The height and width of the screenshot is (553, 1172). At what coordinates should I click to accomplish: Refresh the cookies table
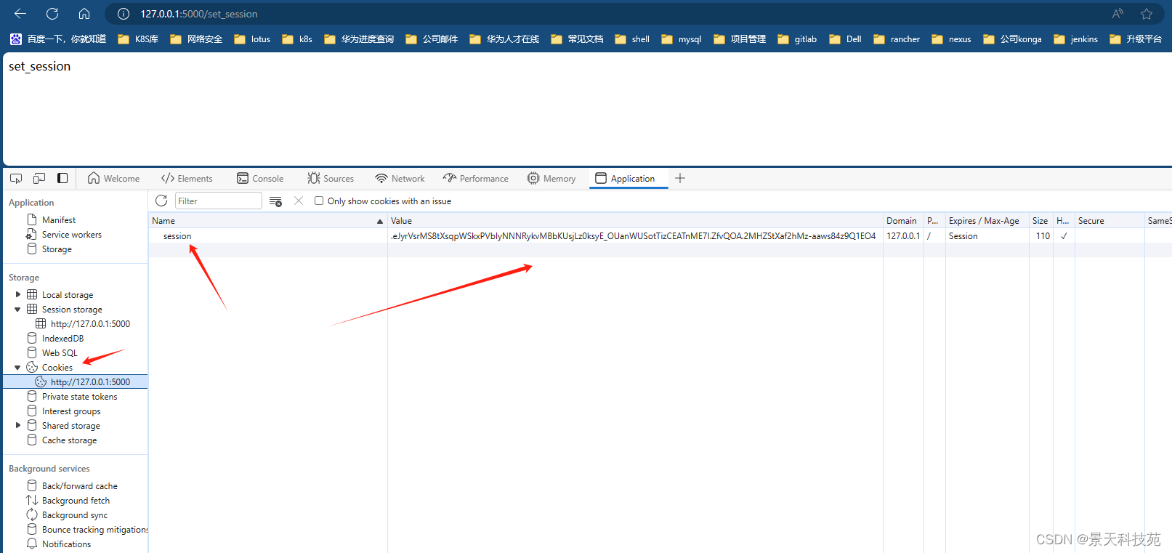[161, 201]
